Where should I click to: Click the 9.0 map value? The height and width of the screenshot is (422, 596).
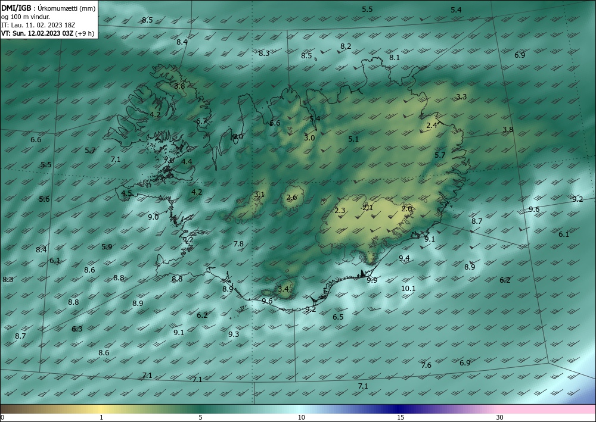coord(153,217)
